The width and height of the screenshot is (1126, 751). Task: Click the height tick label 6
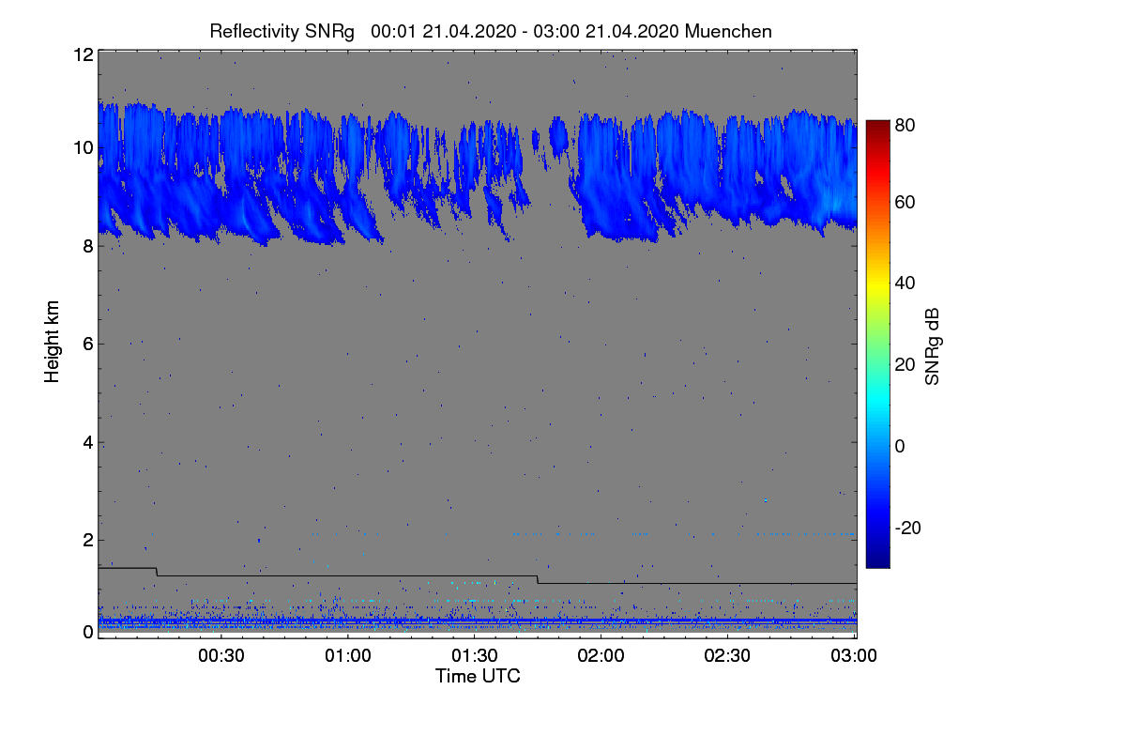pos(87,344)
